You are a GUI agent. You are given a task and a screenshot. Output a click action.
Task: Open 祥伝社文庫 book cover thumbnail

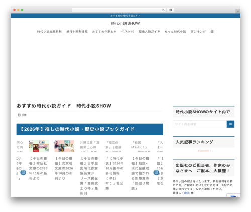click(x=39, y=146)
